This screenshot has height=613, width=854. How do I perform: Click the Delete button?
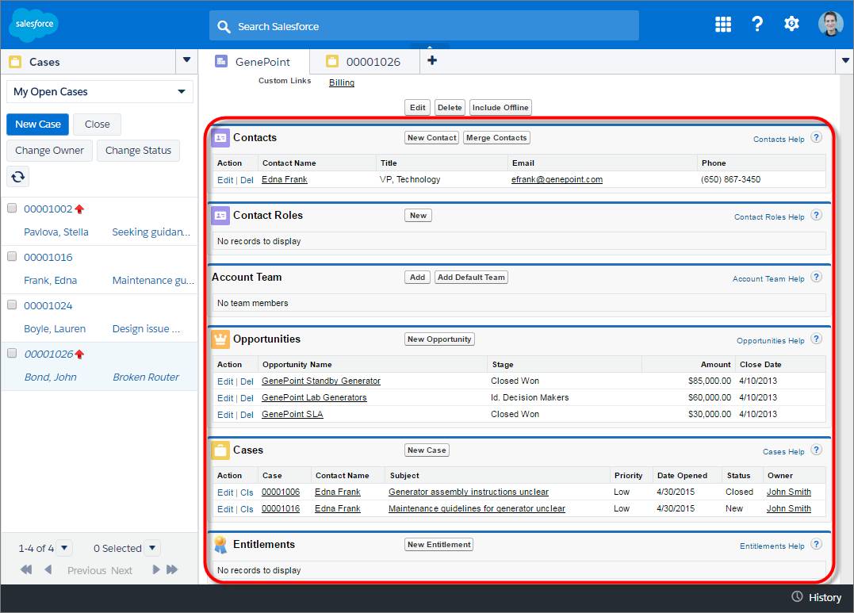(450, 107)
